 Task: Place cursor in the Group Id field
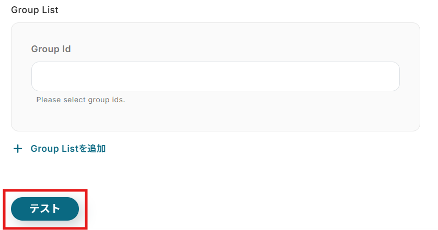point(215,76)
